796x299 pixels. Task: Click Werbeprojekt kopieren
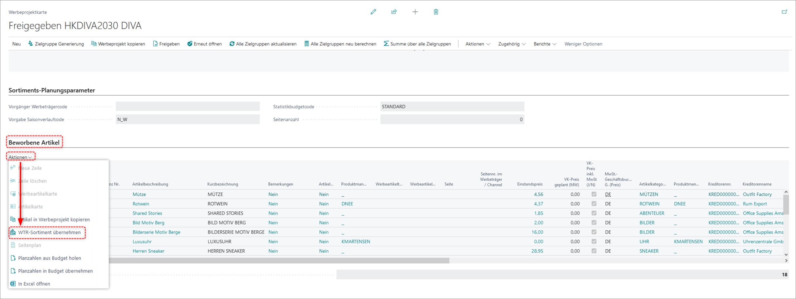point(118,44)
